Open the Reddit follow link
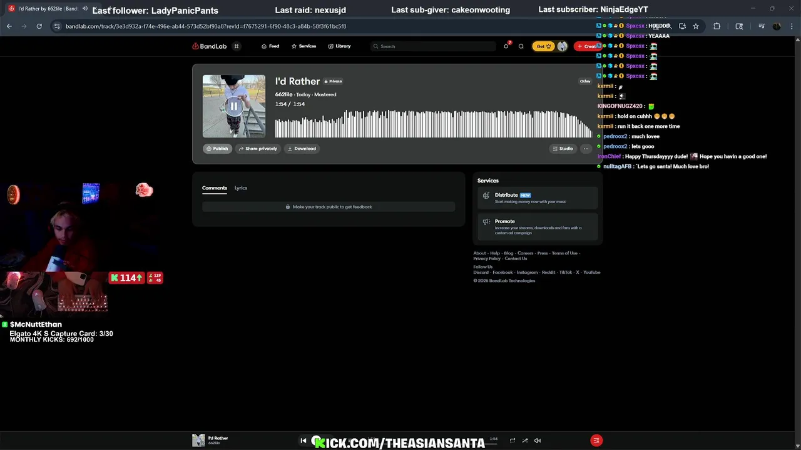This screenshot has height=450, width=801. coord(549,272)
